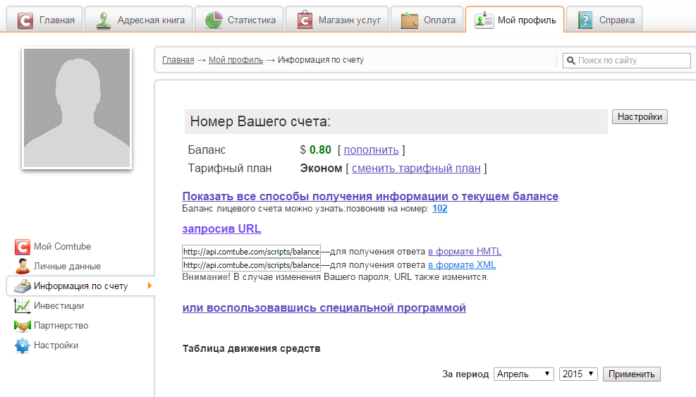Switch to the Статистика tab
The height and width of the screenshot is (397, 696).
tap(239, 20)
